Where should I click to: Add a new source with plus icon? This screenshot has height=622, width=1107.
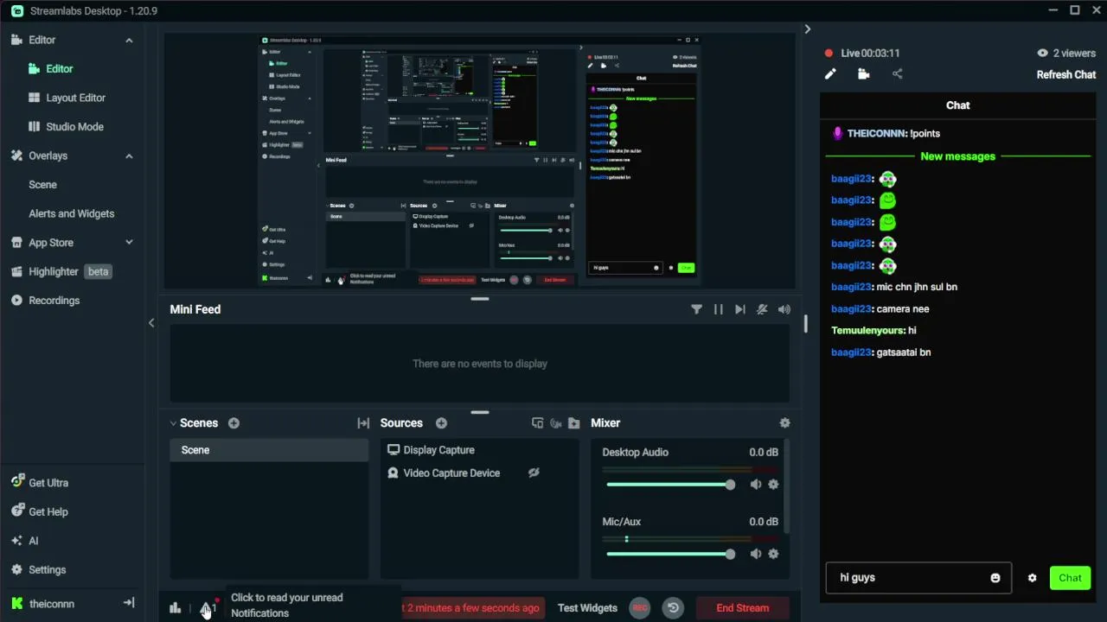441,423
